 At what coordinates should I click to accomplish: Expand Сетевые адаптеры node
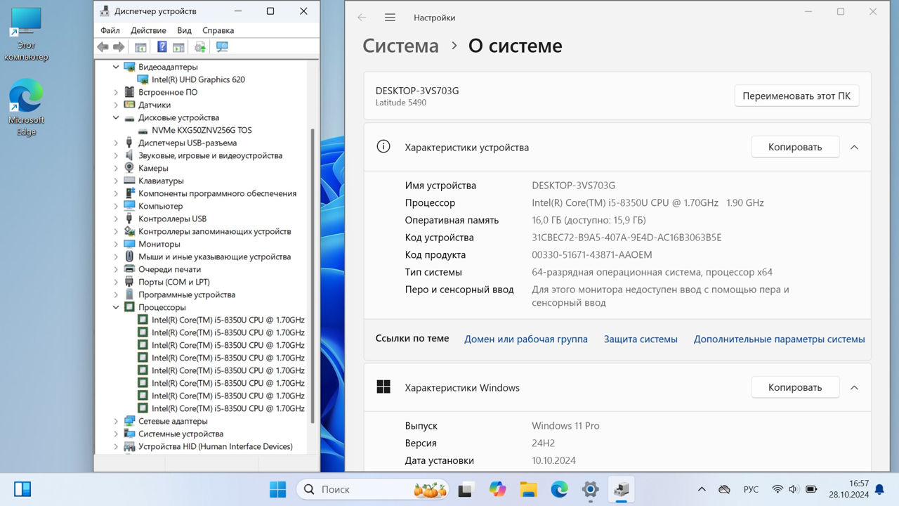(116, 421)
